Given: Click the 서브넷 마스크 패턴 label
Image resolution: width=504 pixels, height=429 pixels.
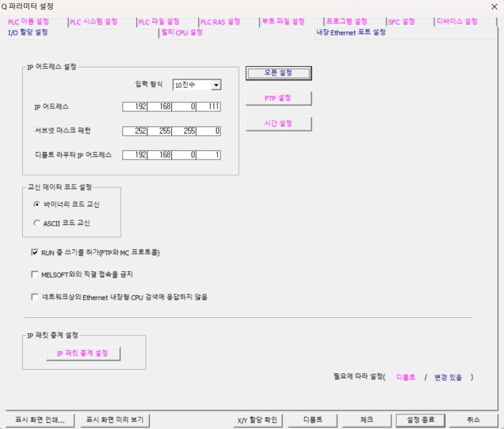Looking at the screenshot, I should [x=63, y=130].
